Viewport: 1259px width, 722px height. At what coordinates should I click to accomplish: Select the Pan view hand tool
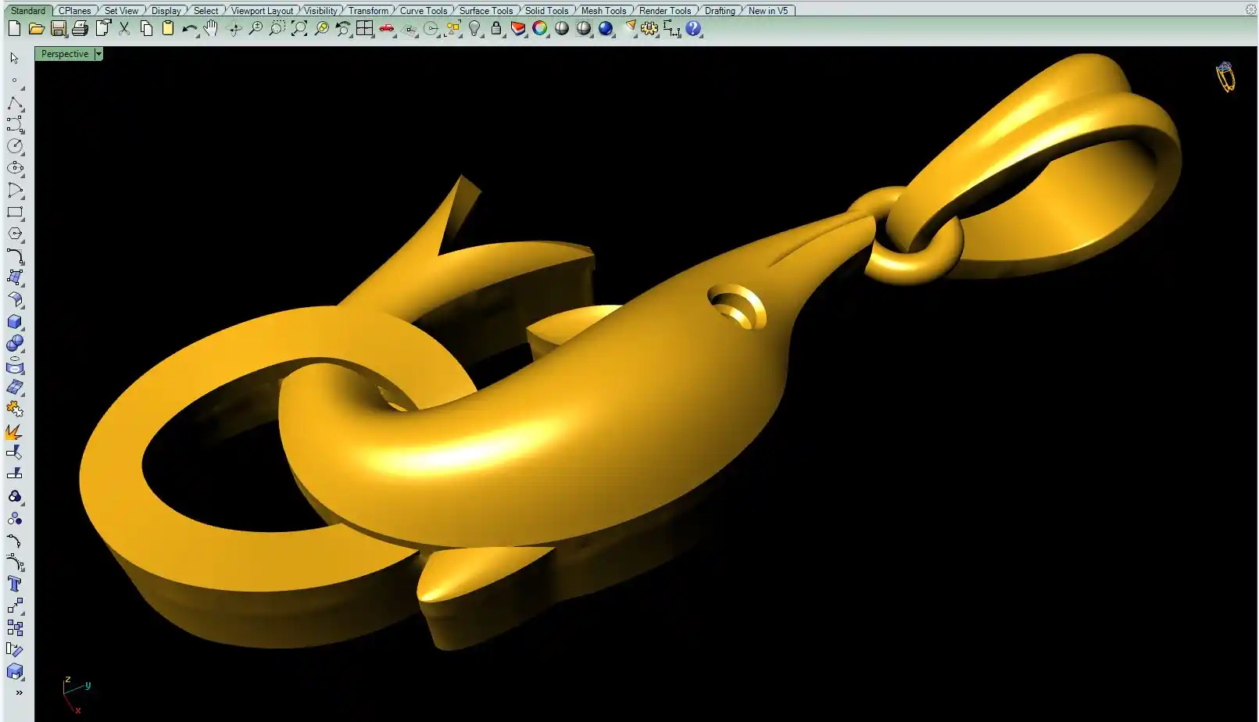(x=211, y=29)
